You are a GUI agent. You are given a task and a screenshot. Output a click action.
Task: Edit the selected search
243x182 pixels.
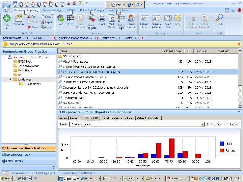70,20
